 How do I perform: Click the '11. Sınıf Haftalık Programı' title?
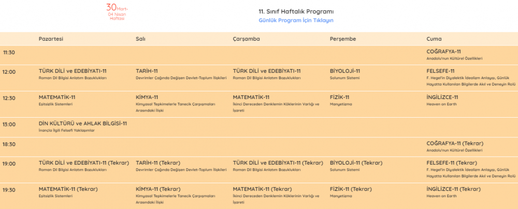(x=296, y=11)
